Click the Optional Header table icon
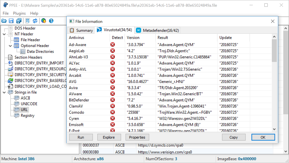Image resolution: width=289 pixels, height=163 pixels. click(x=16, y=46)
